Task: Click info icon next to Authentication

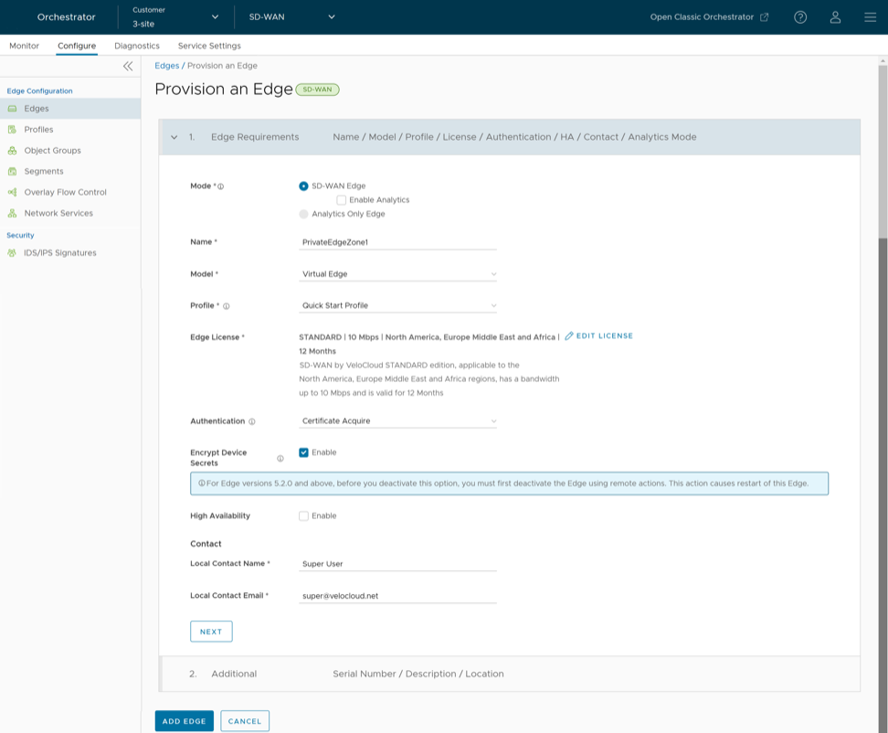Action: tap(252, 422)
